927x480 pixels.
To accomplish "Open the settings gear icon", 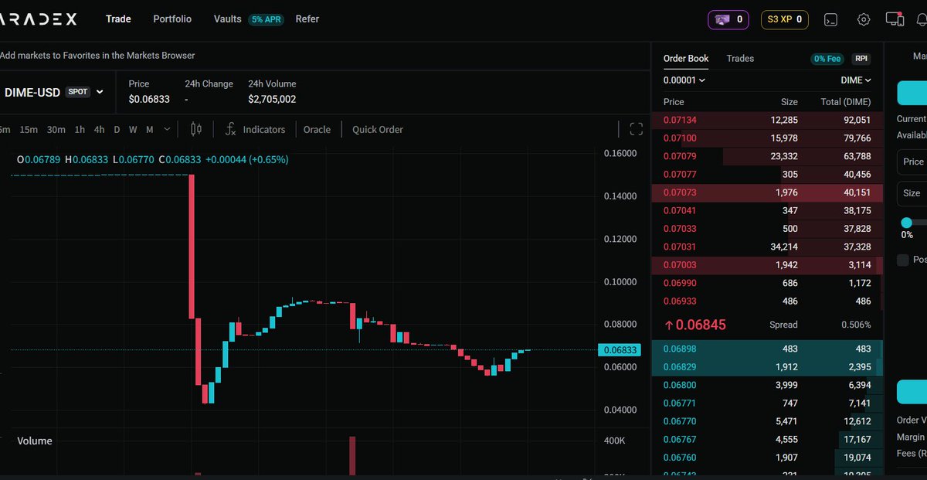I will coord(864,19).
